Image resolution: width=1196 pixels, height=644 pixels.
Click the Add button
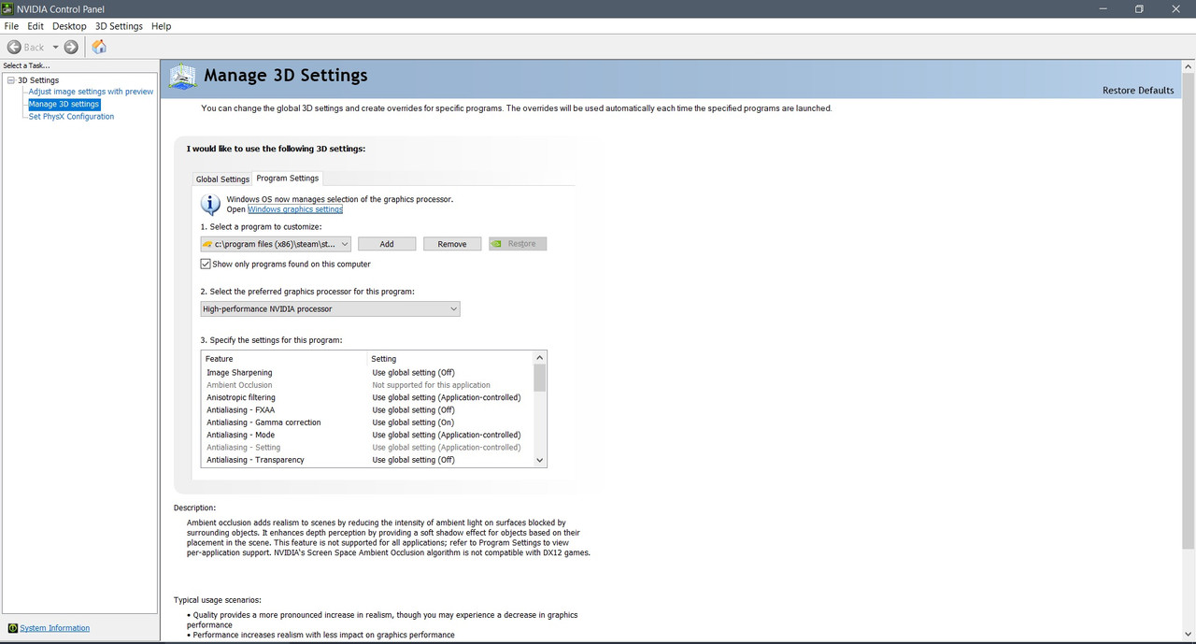[x=387, y=244]
